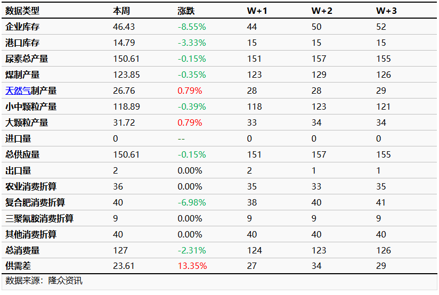Click the 复合肥消费折算 row label

pos(35,202)
